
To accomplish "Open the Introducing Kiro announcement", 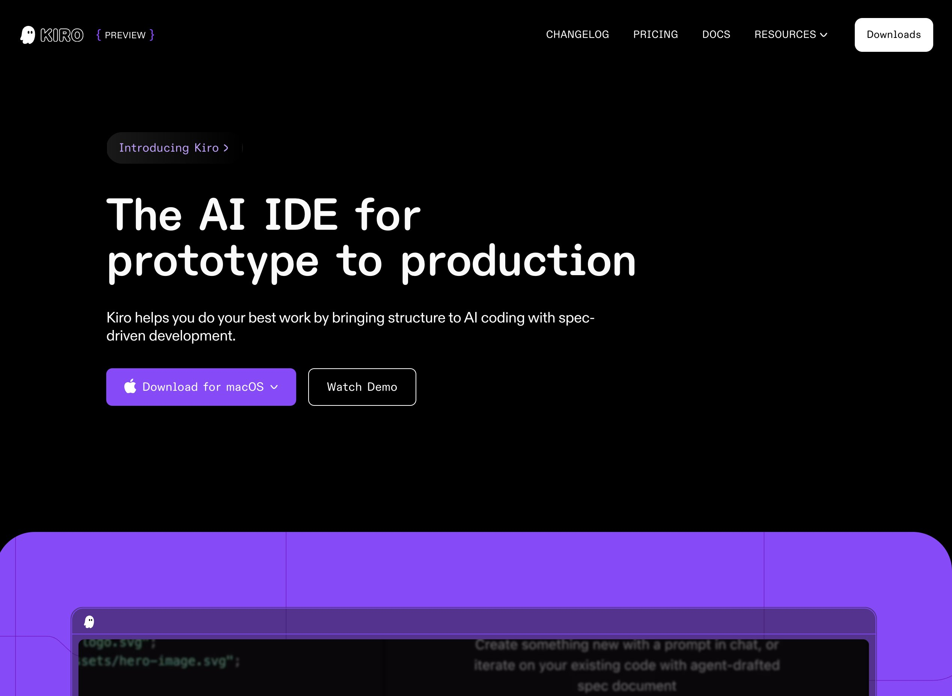I will click(174, 148).
